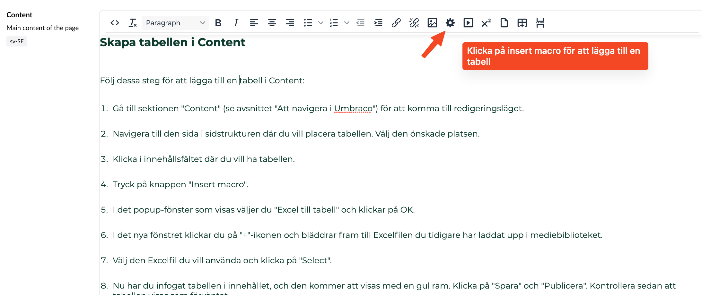Click the Insert macro gear icon

point(450,23)
